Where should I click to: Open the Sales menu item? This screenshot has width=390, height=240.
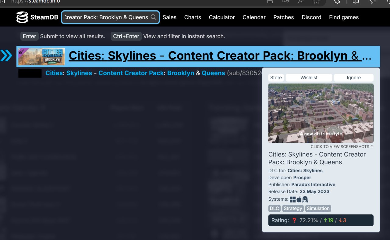169,17
